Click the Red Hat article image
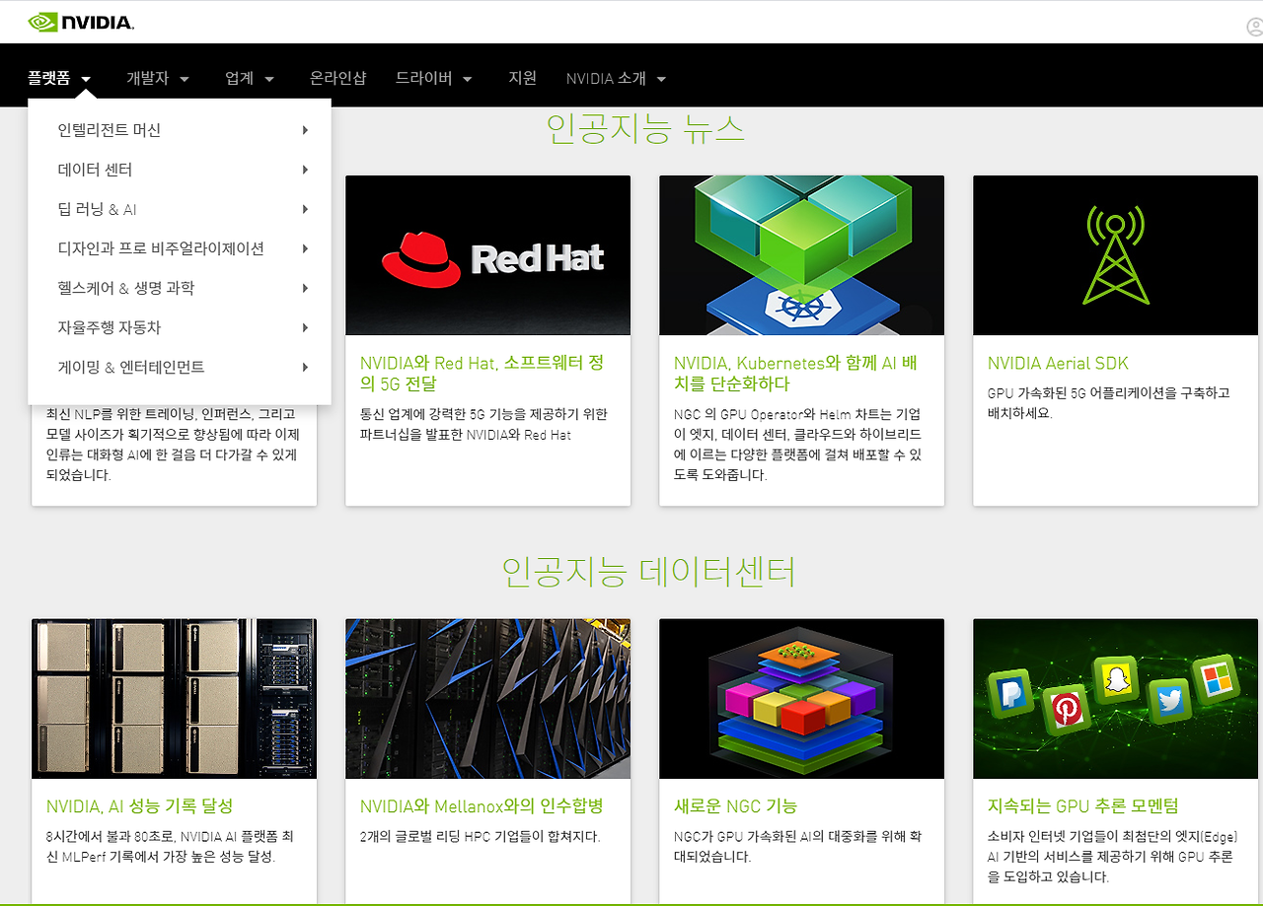1263x906 pixels. pos(487,254)
